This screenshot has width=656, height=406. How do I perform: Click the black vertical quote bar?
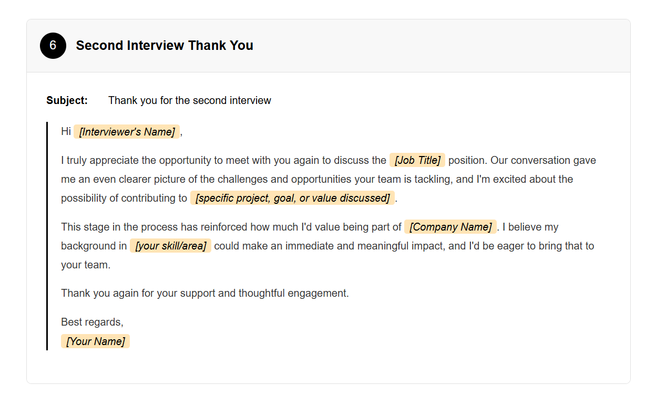click(x=47, y=236)
